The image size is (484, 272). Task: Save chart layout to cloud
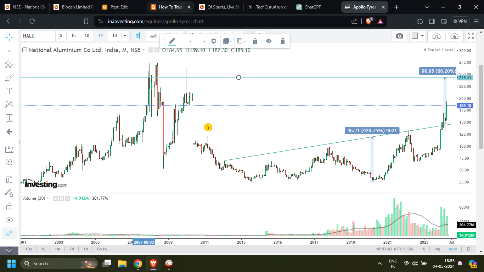(454, 36)
